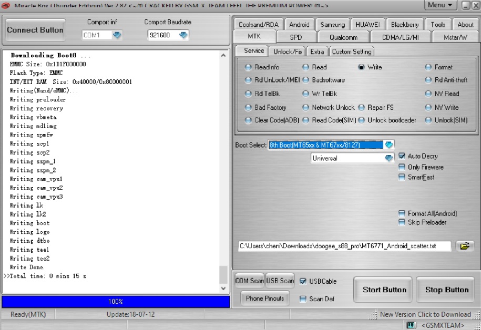
Task: Click the Miracle Box app icon in title bar
Action: pos(6,5)
